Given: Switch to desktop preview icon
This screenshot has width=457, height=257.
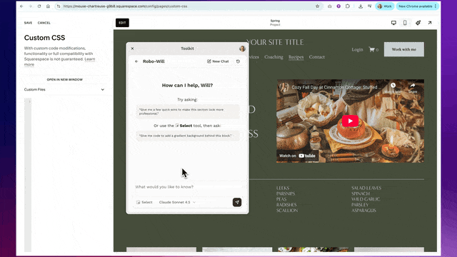Looking at the screenshot, I should pos(393,23).
